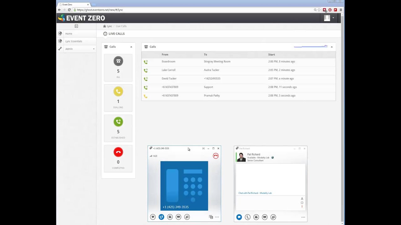The image size is (401, 225).
Task: Sort by Start column header
Action: tap(272, 55)
